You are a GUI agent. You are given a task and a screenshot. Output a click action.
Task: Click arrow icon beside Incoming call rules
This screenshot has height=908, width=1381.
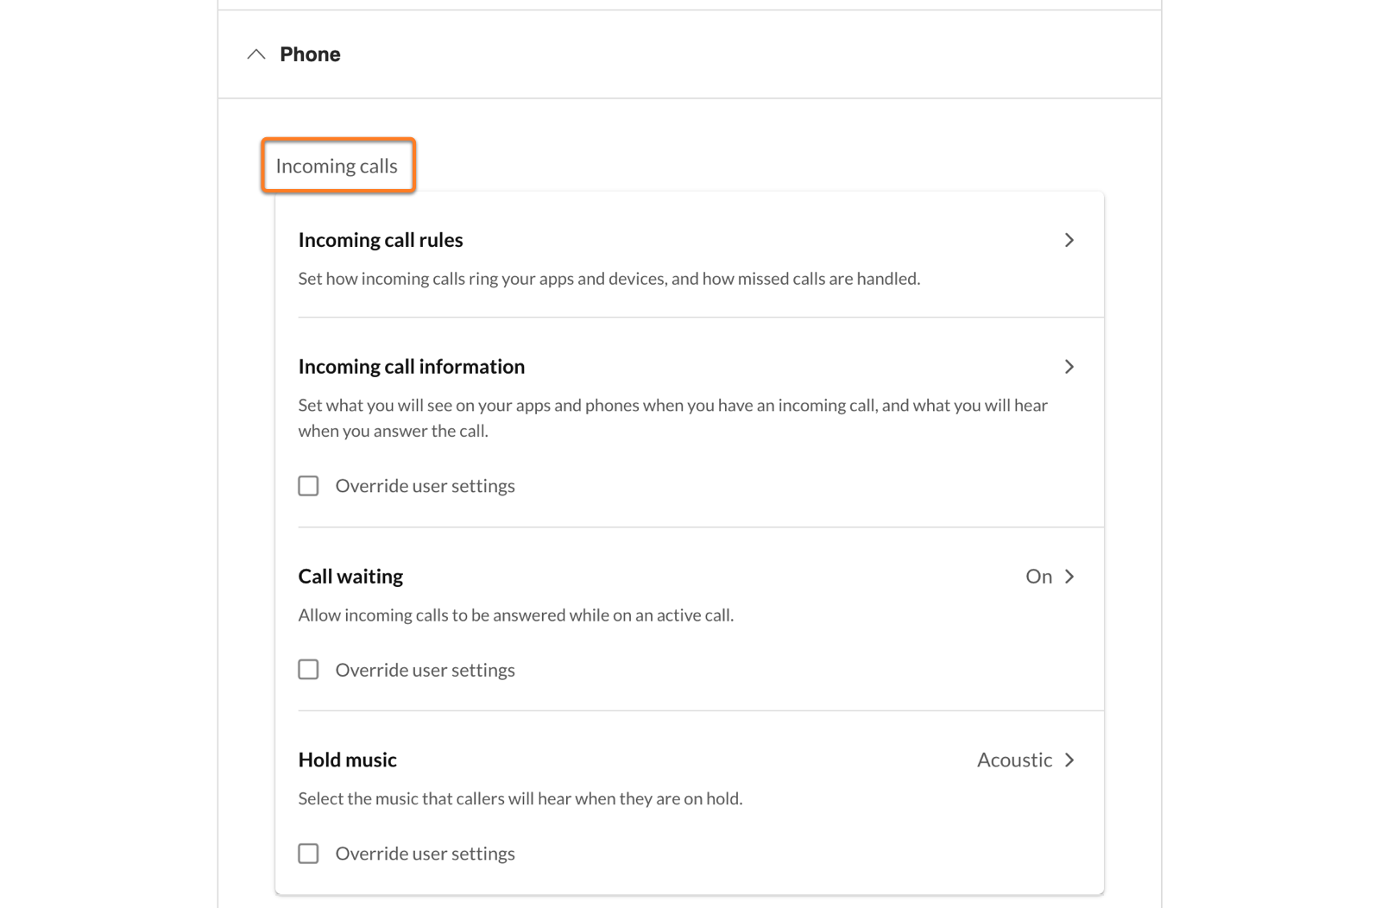coord(1069,240)
